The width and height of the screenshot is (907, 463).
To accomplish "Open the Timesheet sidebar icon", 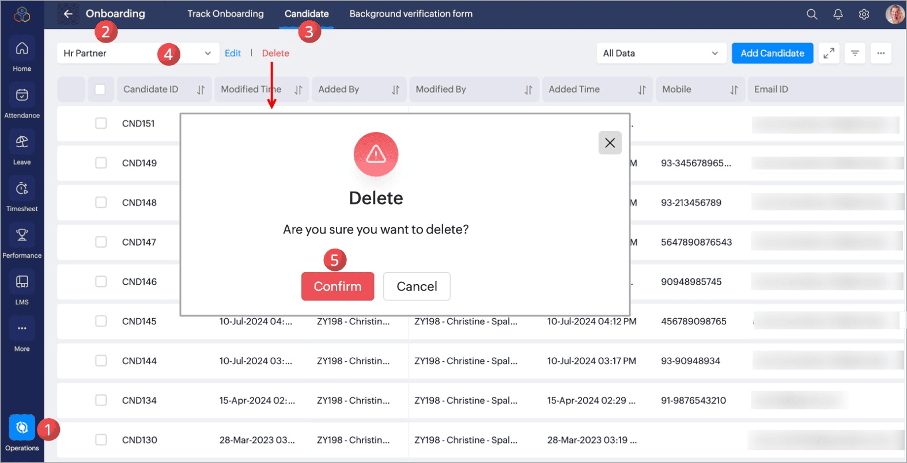I will [x=22, y=189].
